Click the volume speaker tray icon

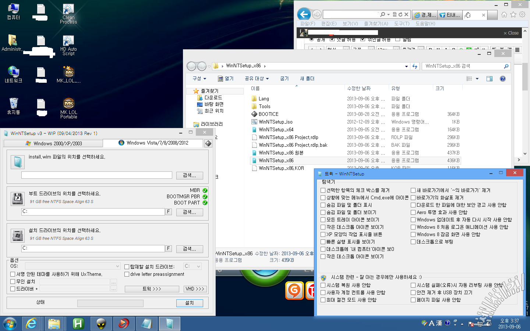[489, 324]
